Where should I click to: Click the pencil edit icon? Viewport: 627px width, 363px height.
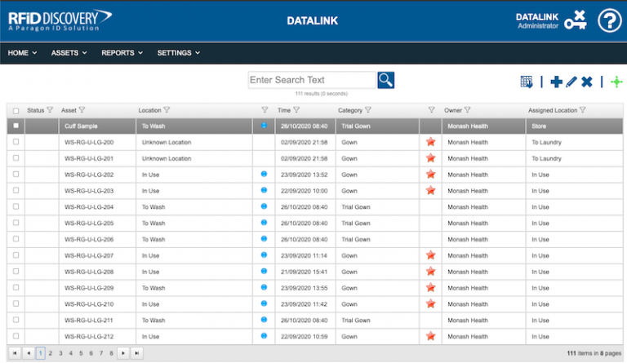[571, 82]
